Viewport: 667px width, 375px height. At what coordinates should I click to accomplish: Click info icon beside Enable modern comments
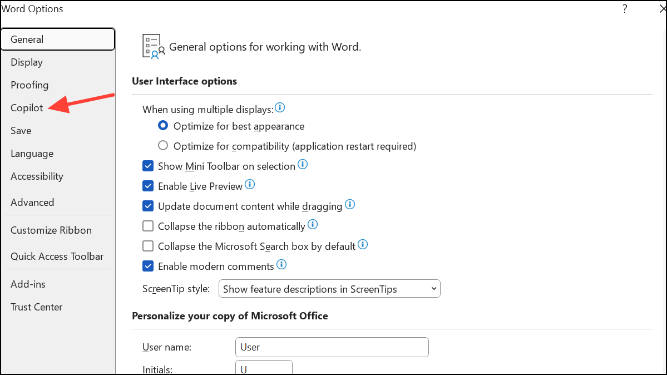[281, 264]
